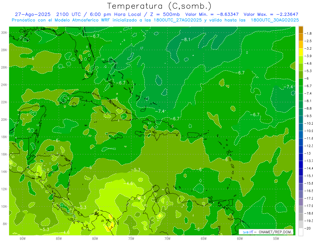The image size is (313, 242).
Task: Click the 90W longitude axis label
Action: pyautogui.click(x=22, y=239)
